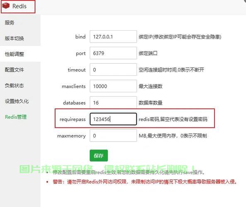The image size is (246, 207).
Task: Click the MB,最大使用内存 description text
Action: 173,136
